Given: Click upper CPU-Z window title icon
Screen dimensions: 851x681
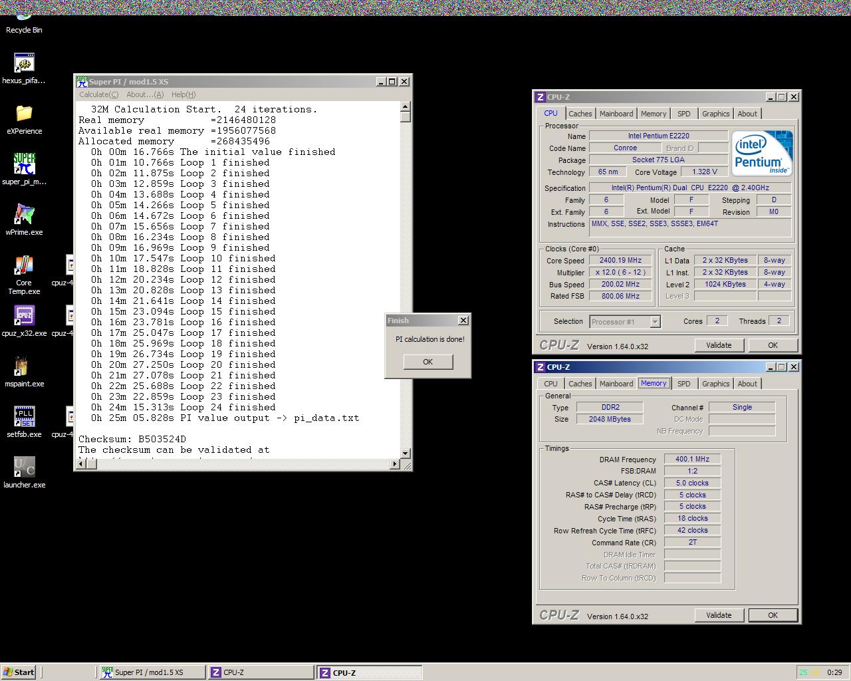Looking at the screenshot, I should coord(541,97).
